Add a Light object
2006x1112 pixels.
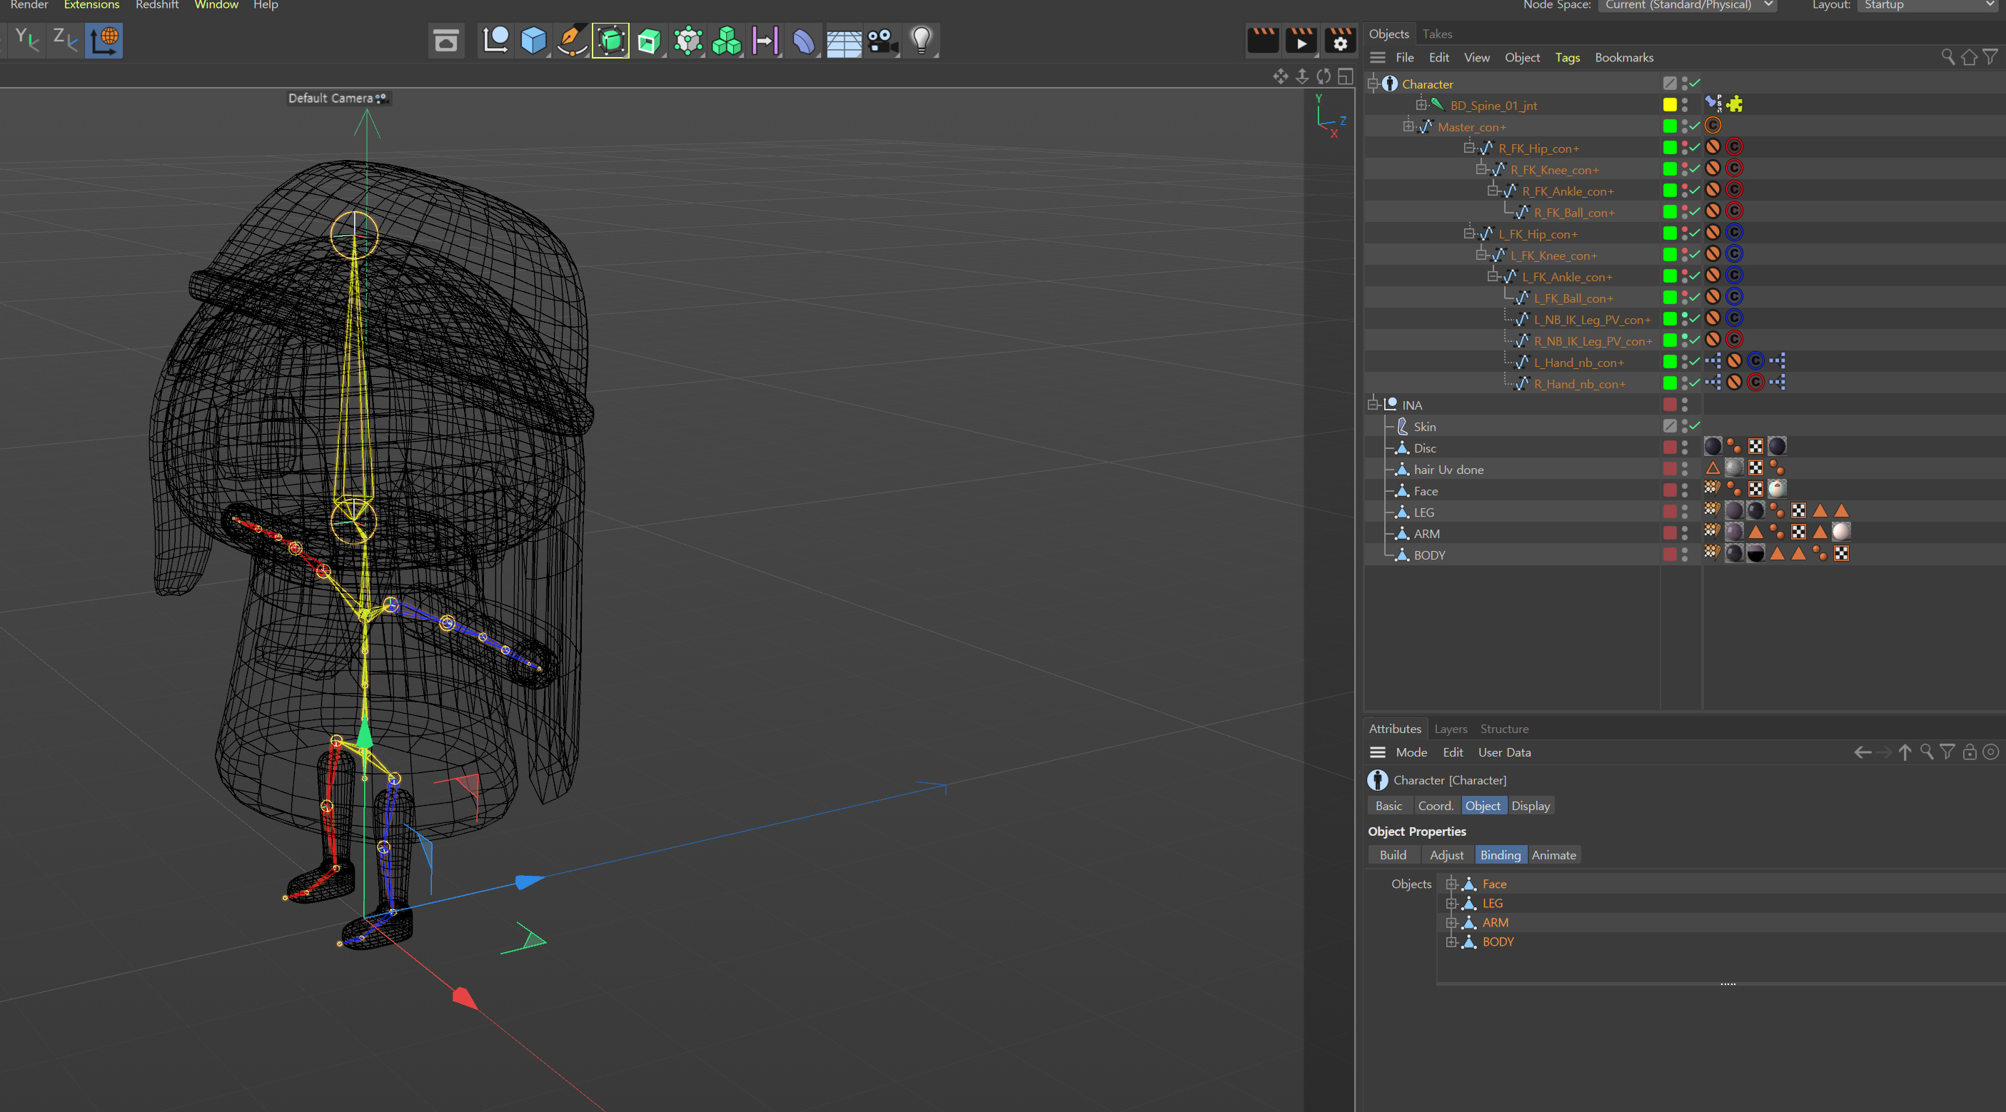pos(921,41)
